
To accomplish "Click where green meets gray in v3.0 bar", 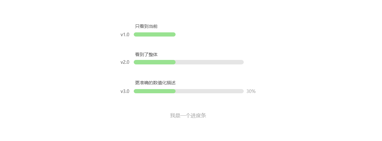I will coord(175,91).
